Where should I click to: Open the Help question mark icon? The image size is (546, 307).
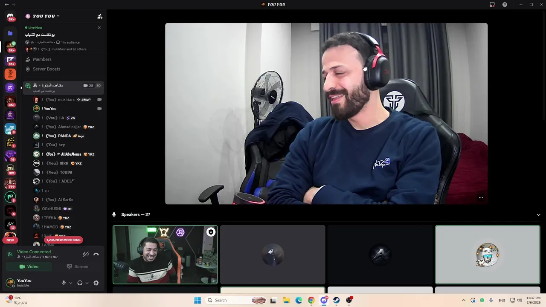505,5
